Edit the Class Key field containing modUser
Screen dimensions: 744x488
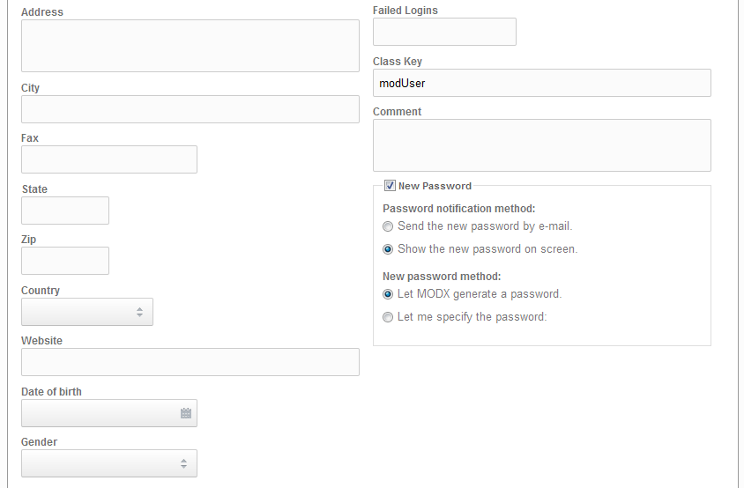pyautogui.click(x=541, y=83)
